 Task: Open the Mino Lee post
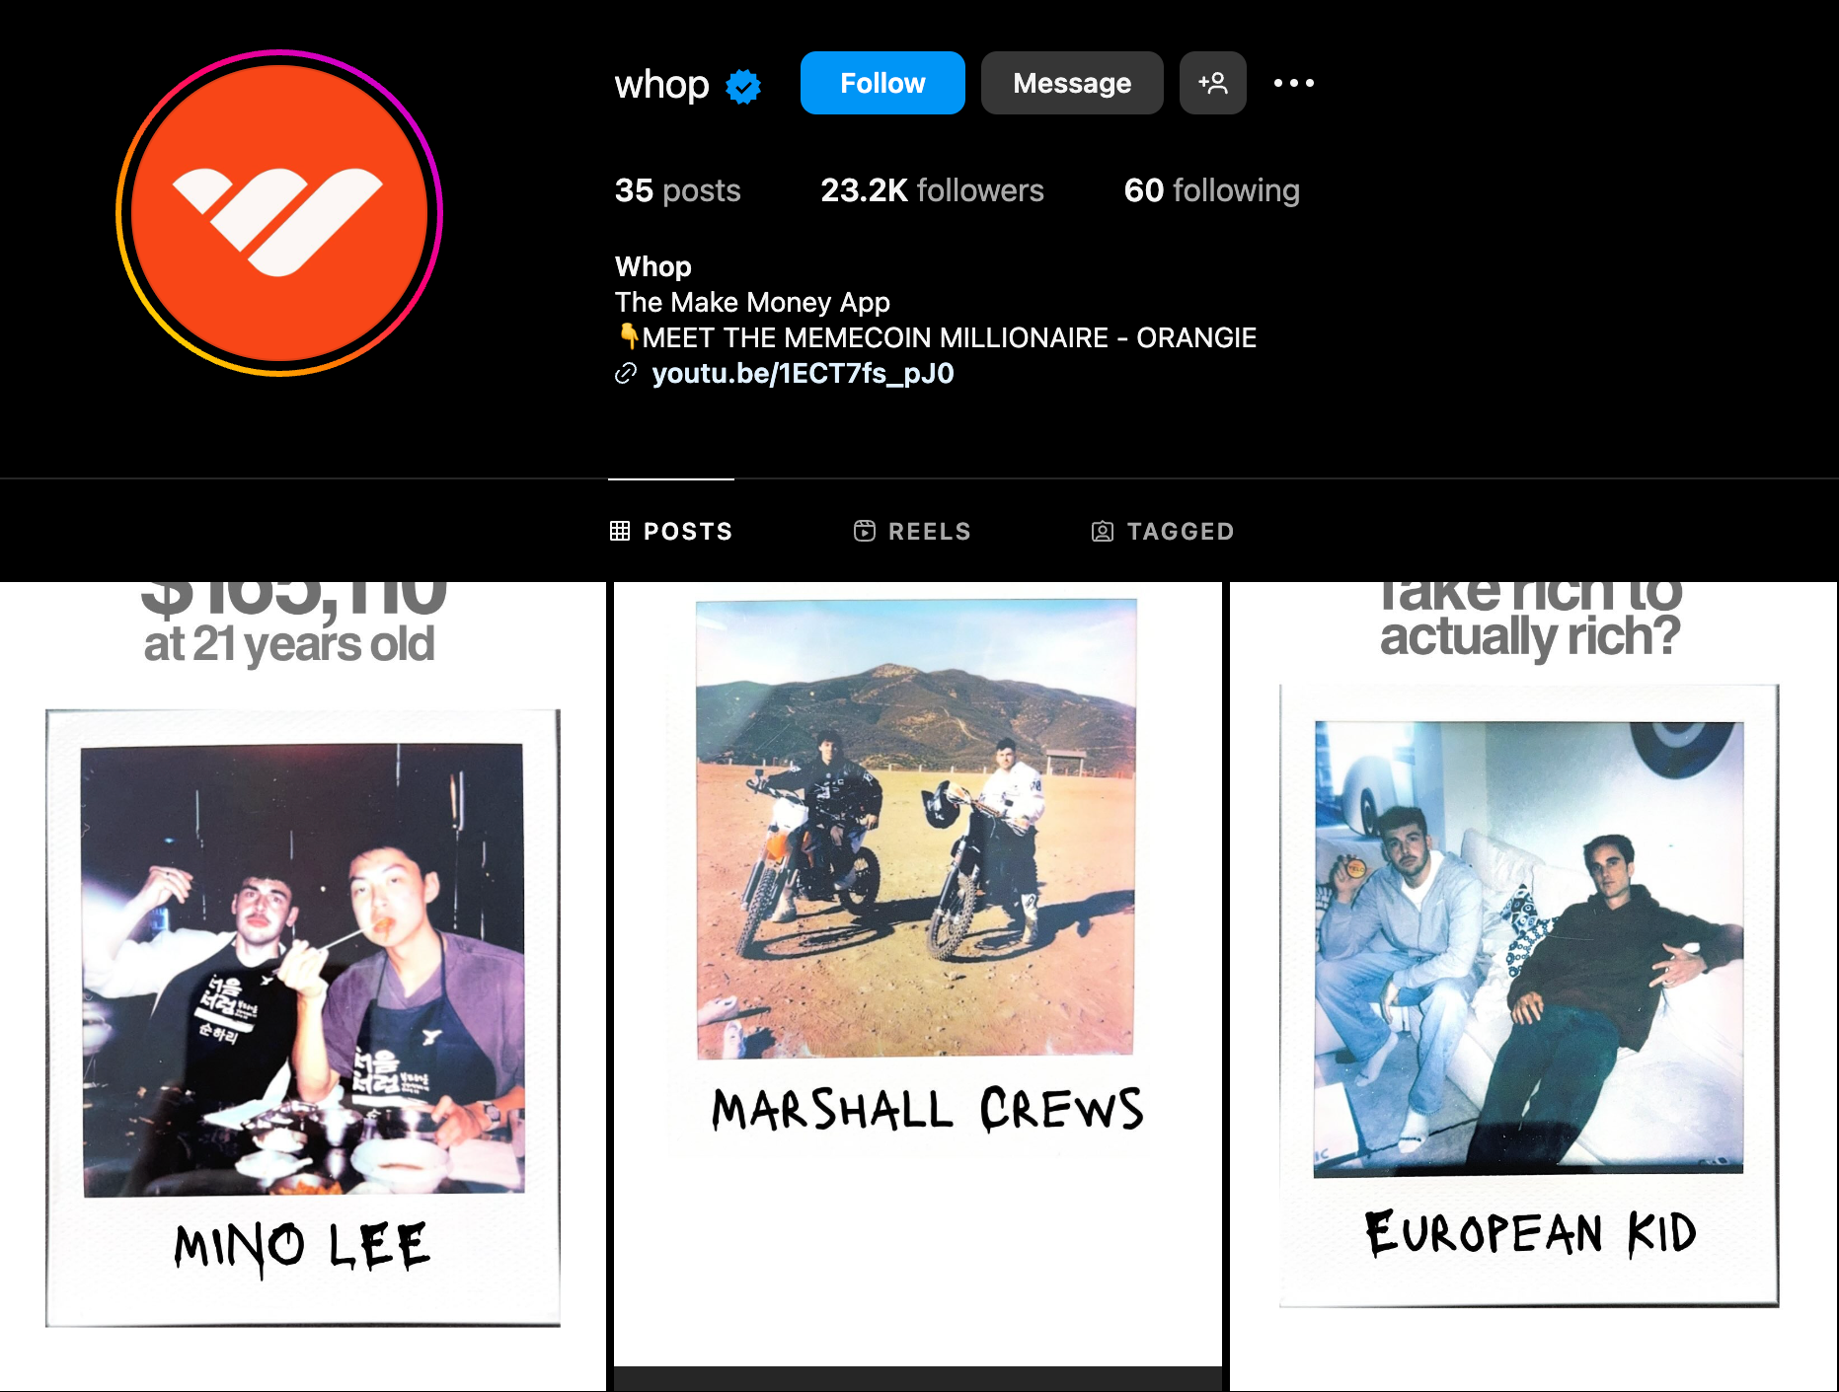click(303, 987)
